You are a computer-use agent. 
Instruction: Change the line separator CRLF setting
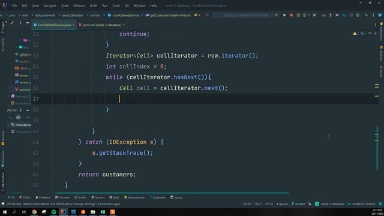(x=257, y=204)
